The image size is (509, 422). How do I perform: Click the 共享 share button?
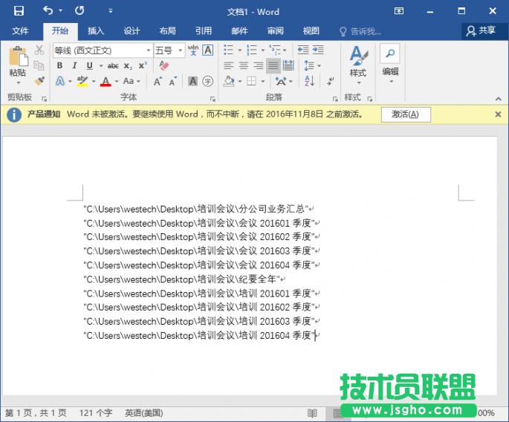(481, 31)
